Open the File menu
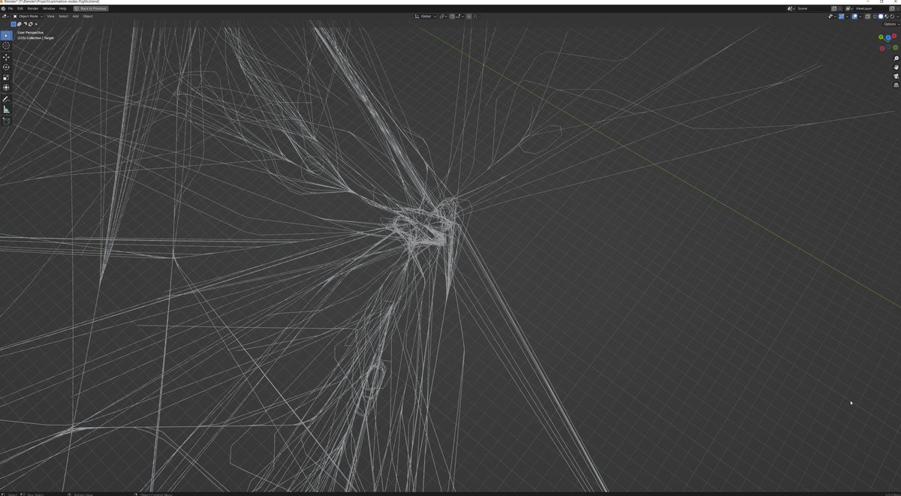The image size is (901, 496). coord(11,9)
